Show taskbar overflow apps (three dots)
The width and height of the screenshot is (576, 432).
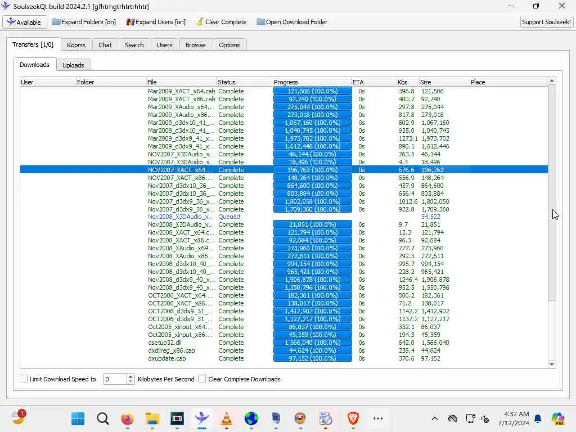click(378, 418)
